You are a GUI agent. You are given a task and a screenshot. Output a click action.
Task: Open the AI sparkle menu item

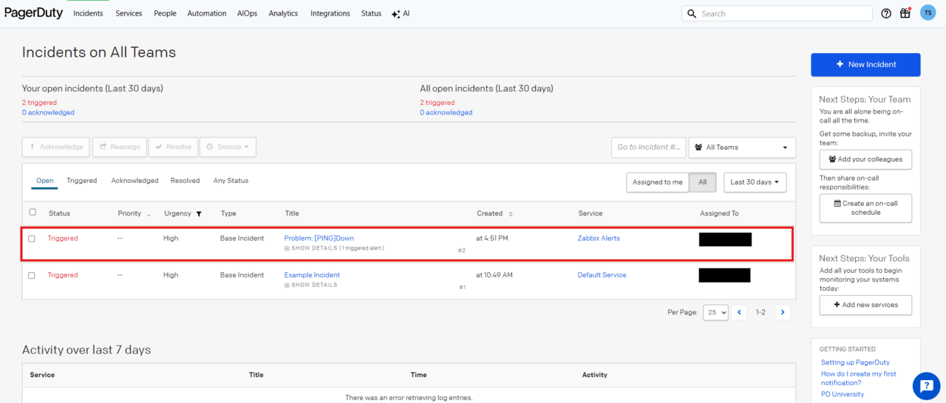coord(401,13)
